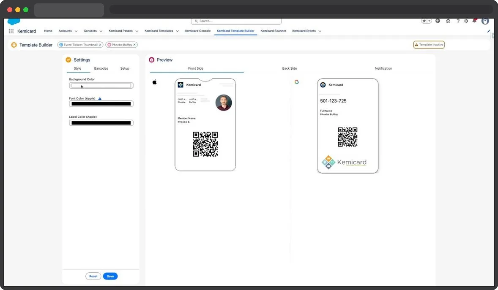Screen dimensions: 498x290
Task: Open the user profile avatar
Action: point(485,21)
